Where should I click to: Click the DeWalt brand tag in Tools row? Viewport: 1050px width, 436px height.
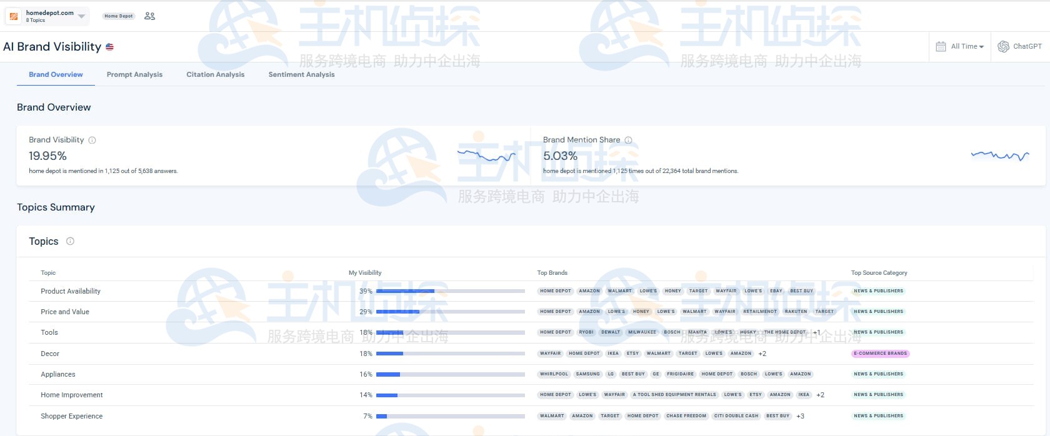(611, 332)
